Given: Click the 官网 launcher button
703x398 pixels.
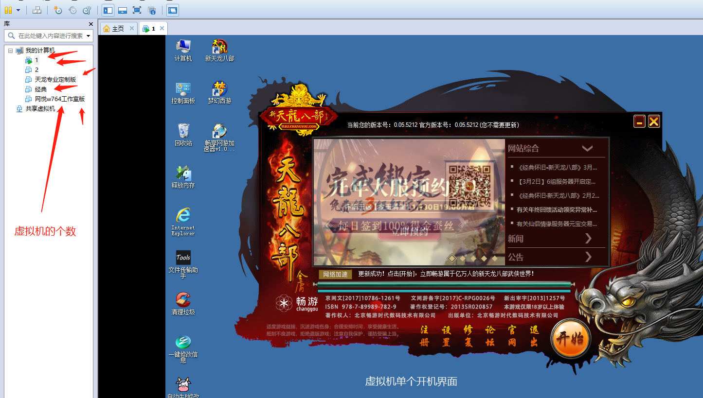Looking at the screenshot, I should coord(512,336).
